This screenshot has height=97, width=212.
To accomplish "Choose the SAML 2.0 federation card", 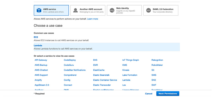I will [161, 10].
